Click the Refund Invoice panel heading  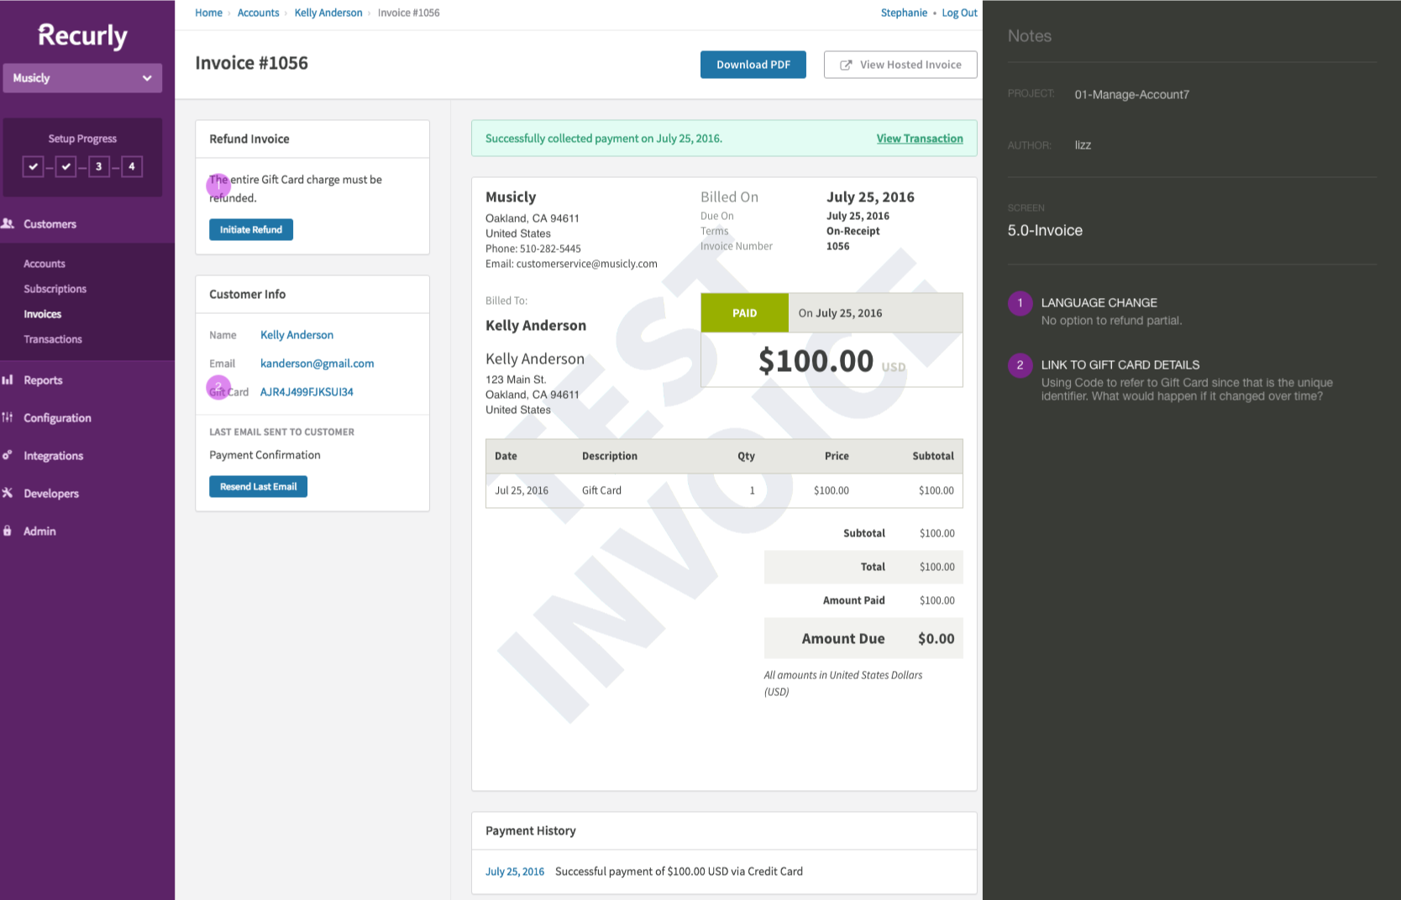tap(249, 139)
